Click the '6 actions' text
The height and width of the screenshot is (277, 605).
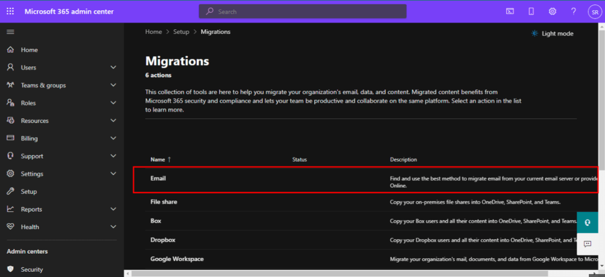coord(158,75)
